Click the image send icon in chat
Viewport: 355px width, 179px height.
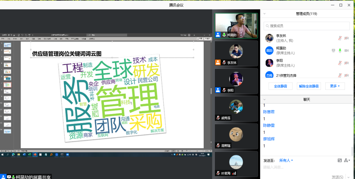pos(339,160)
